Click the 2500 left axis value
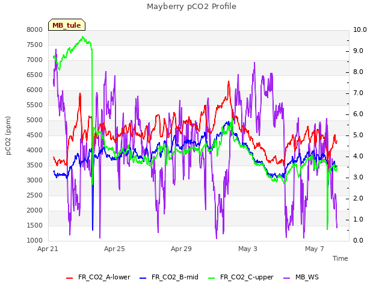385x289 pixels. point(35,195)
